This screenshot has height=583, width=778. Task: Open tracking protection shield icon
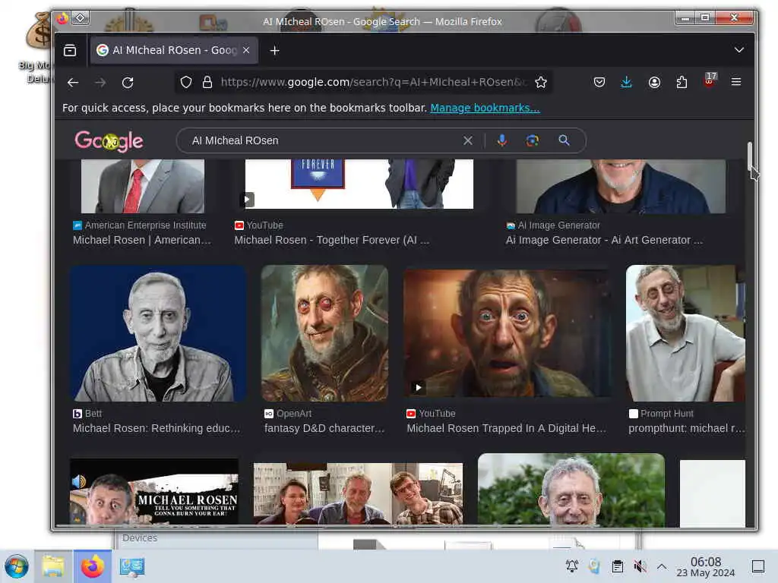click(x=186, y=82)
